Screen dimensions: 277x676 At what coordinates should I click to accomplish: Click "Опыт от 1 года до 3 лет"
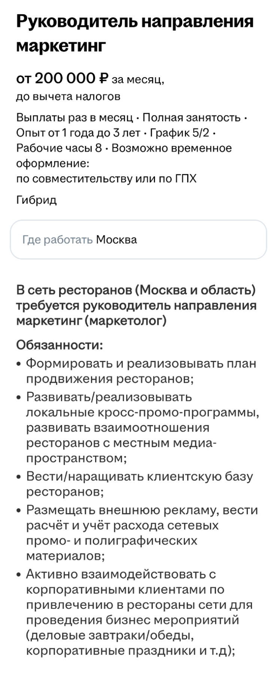(x=78, y=133)
